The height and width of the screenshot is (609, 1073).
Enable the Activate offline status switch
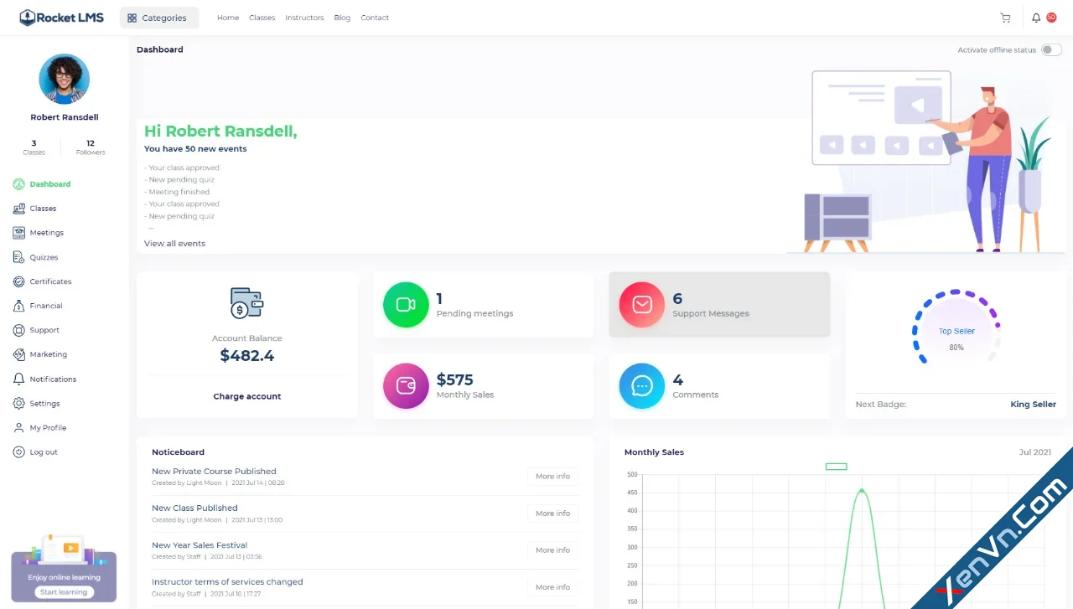1050,49
